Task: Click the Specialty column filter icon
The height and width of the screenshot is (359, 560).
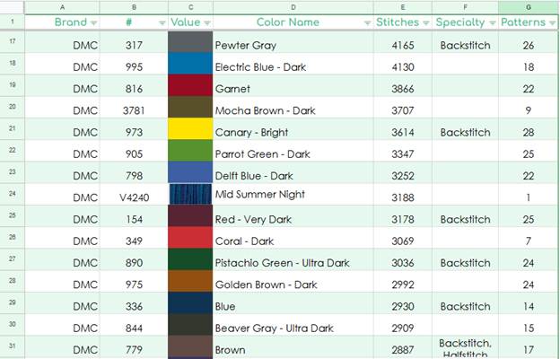Action: coord(491,22)
